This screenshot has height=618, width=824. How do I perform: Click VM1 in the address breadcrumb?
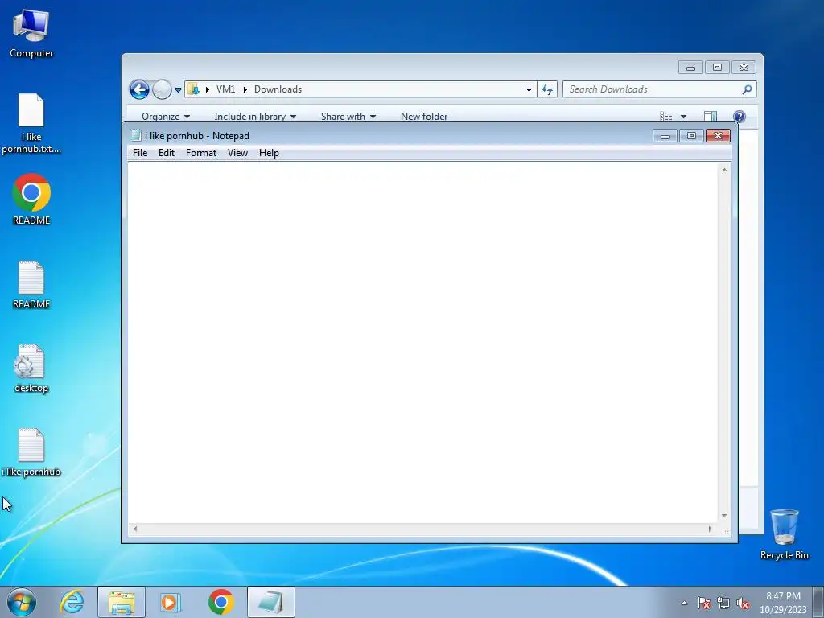(x=225, y=89)
